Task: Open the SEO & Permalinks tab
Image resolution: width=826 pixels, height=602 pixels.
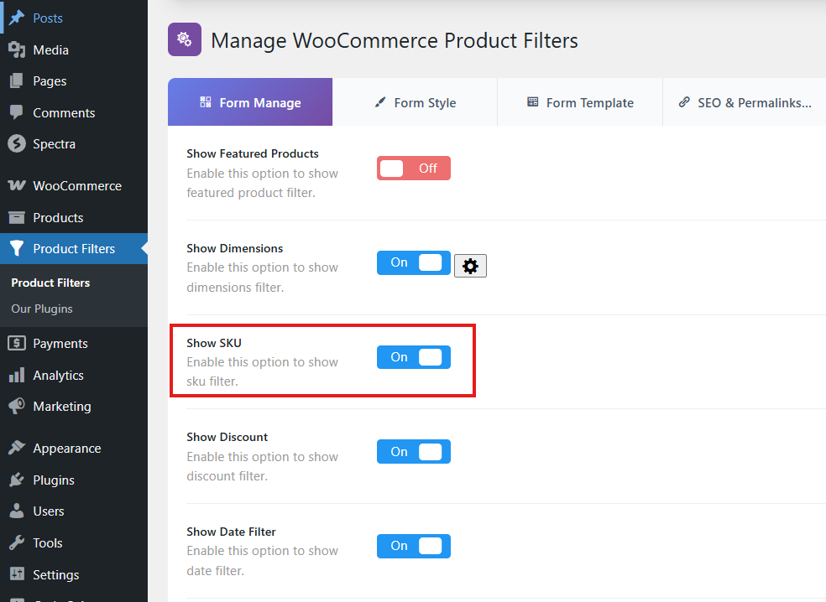Action: point(745,102)
